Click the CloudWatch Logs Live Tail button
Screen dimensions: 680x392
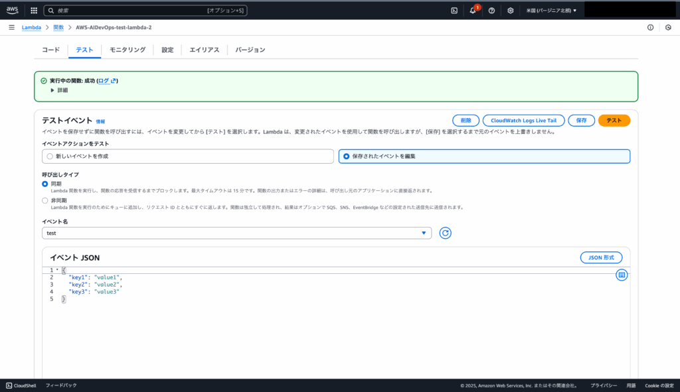[523, 120]
